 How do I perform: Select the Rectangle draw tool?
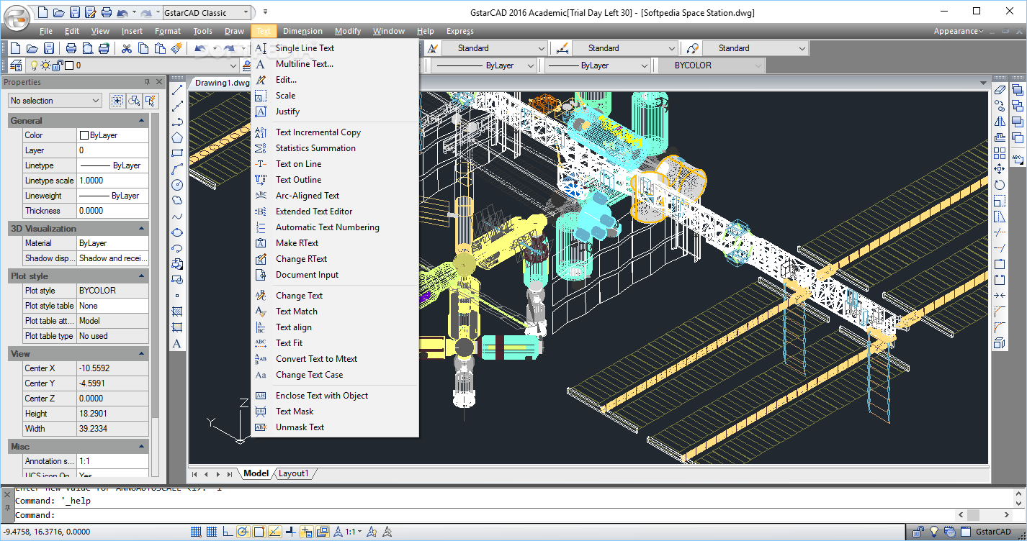[177, 153]
